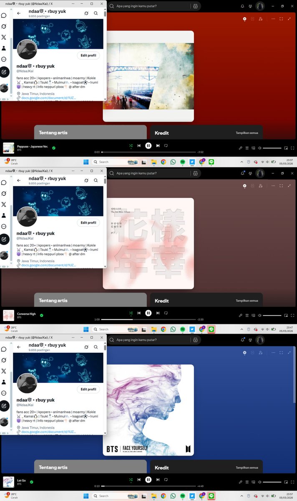The height and width of the screenshot is (501, 297).
Task: Expand now-playing view above the Peppuso artwork
Action: [281, 19]
